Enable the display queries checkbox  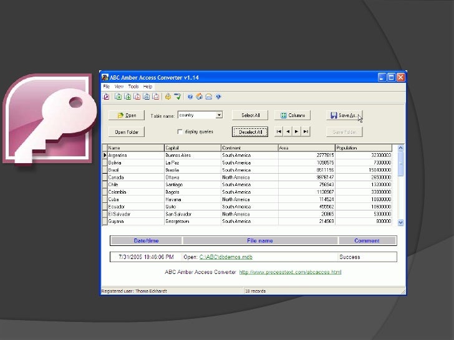click(180, 132)
